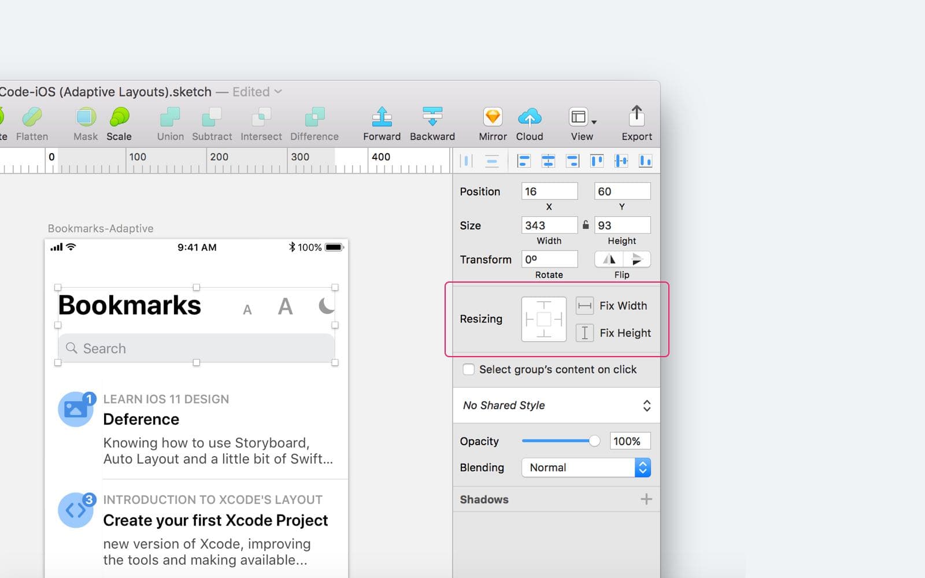Select the Search bar in the artboard
Image resolution: width=925 pixels, height=578 pixels.
[197, 348]
